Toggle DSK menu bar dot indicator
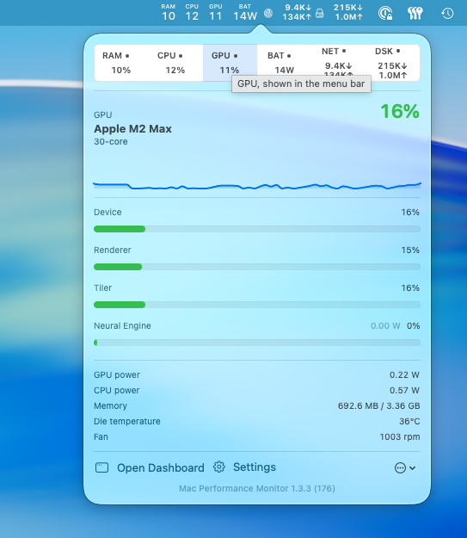 (x=398, y=51)
